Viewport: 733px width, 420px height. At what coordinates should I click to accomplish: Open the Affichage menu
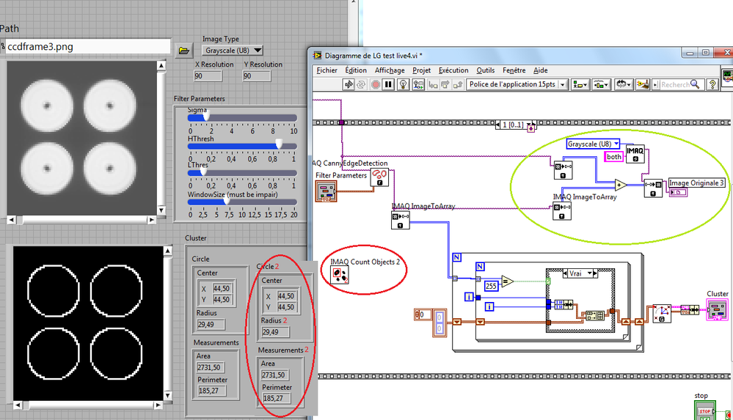tap(390, 70)
